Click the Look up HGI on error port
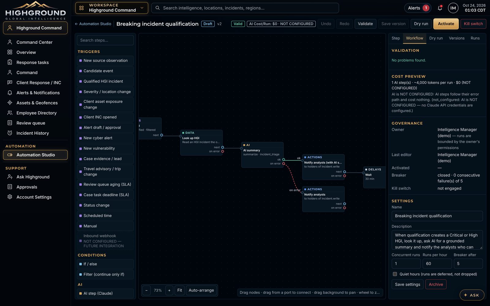 223,151
